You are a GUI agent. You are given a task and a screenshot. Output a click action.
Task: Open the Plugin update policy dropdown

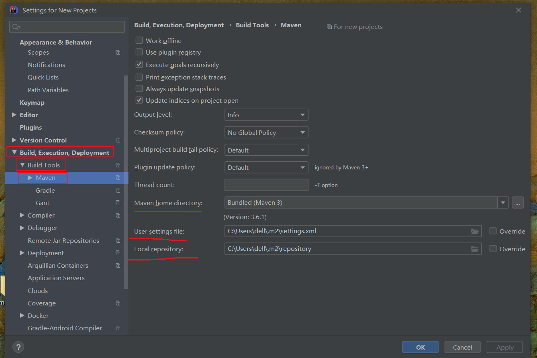(266, 167)
